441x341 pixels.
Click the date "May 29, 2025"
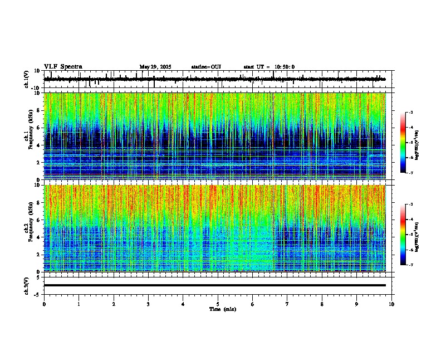(155, 67)
